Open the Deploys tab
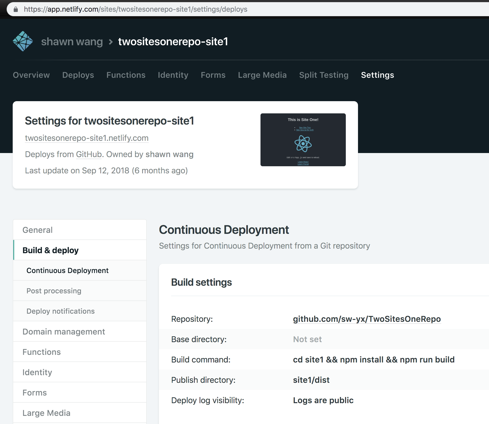The width and height of the screenshot is (489, 424). [78, 75]
